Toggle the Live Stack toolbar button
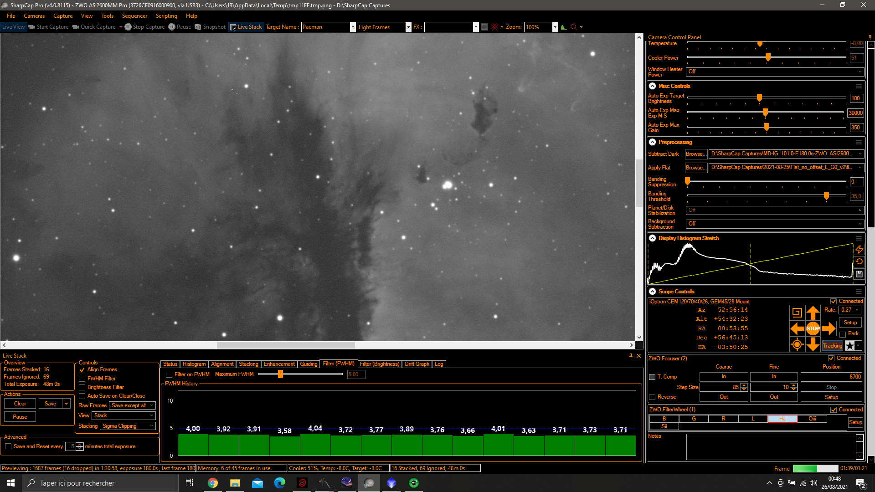This screenshot has height=492, width=875. tap(246, 27)
